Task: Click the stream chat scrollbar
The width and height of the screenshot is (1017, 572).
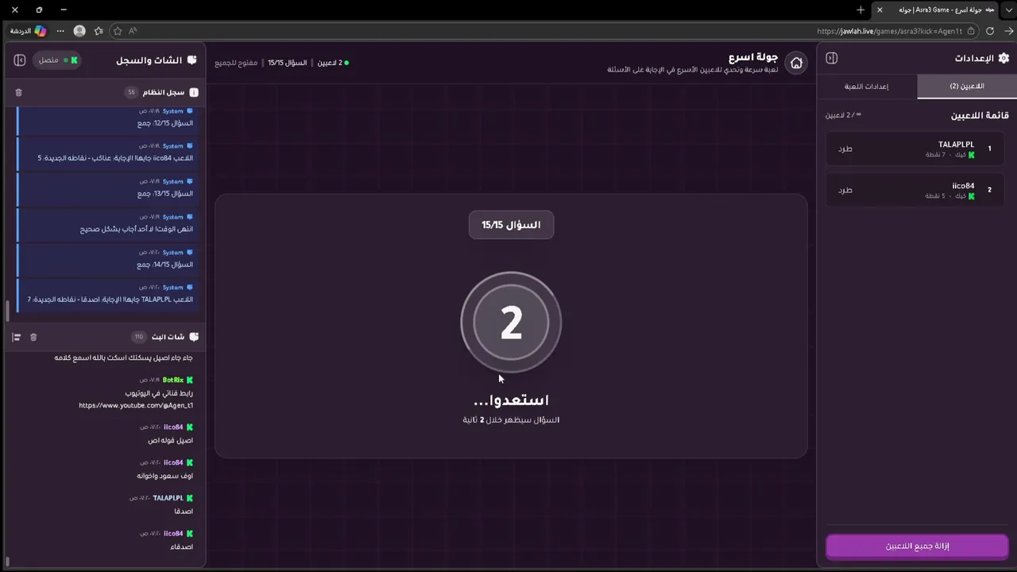Action: pos(8,560)
